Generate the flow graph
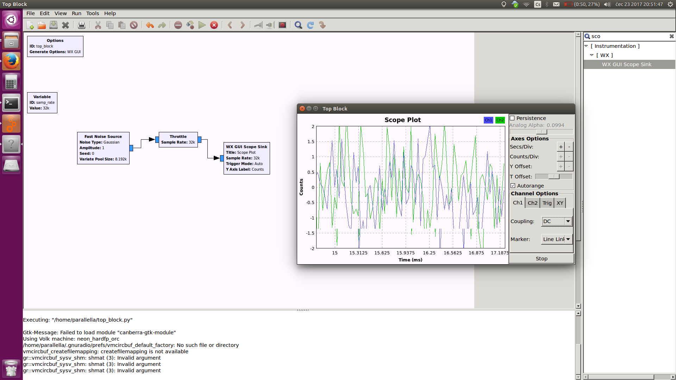This screenshot has width=676, height=380. (x=190, y=25)
